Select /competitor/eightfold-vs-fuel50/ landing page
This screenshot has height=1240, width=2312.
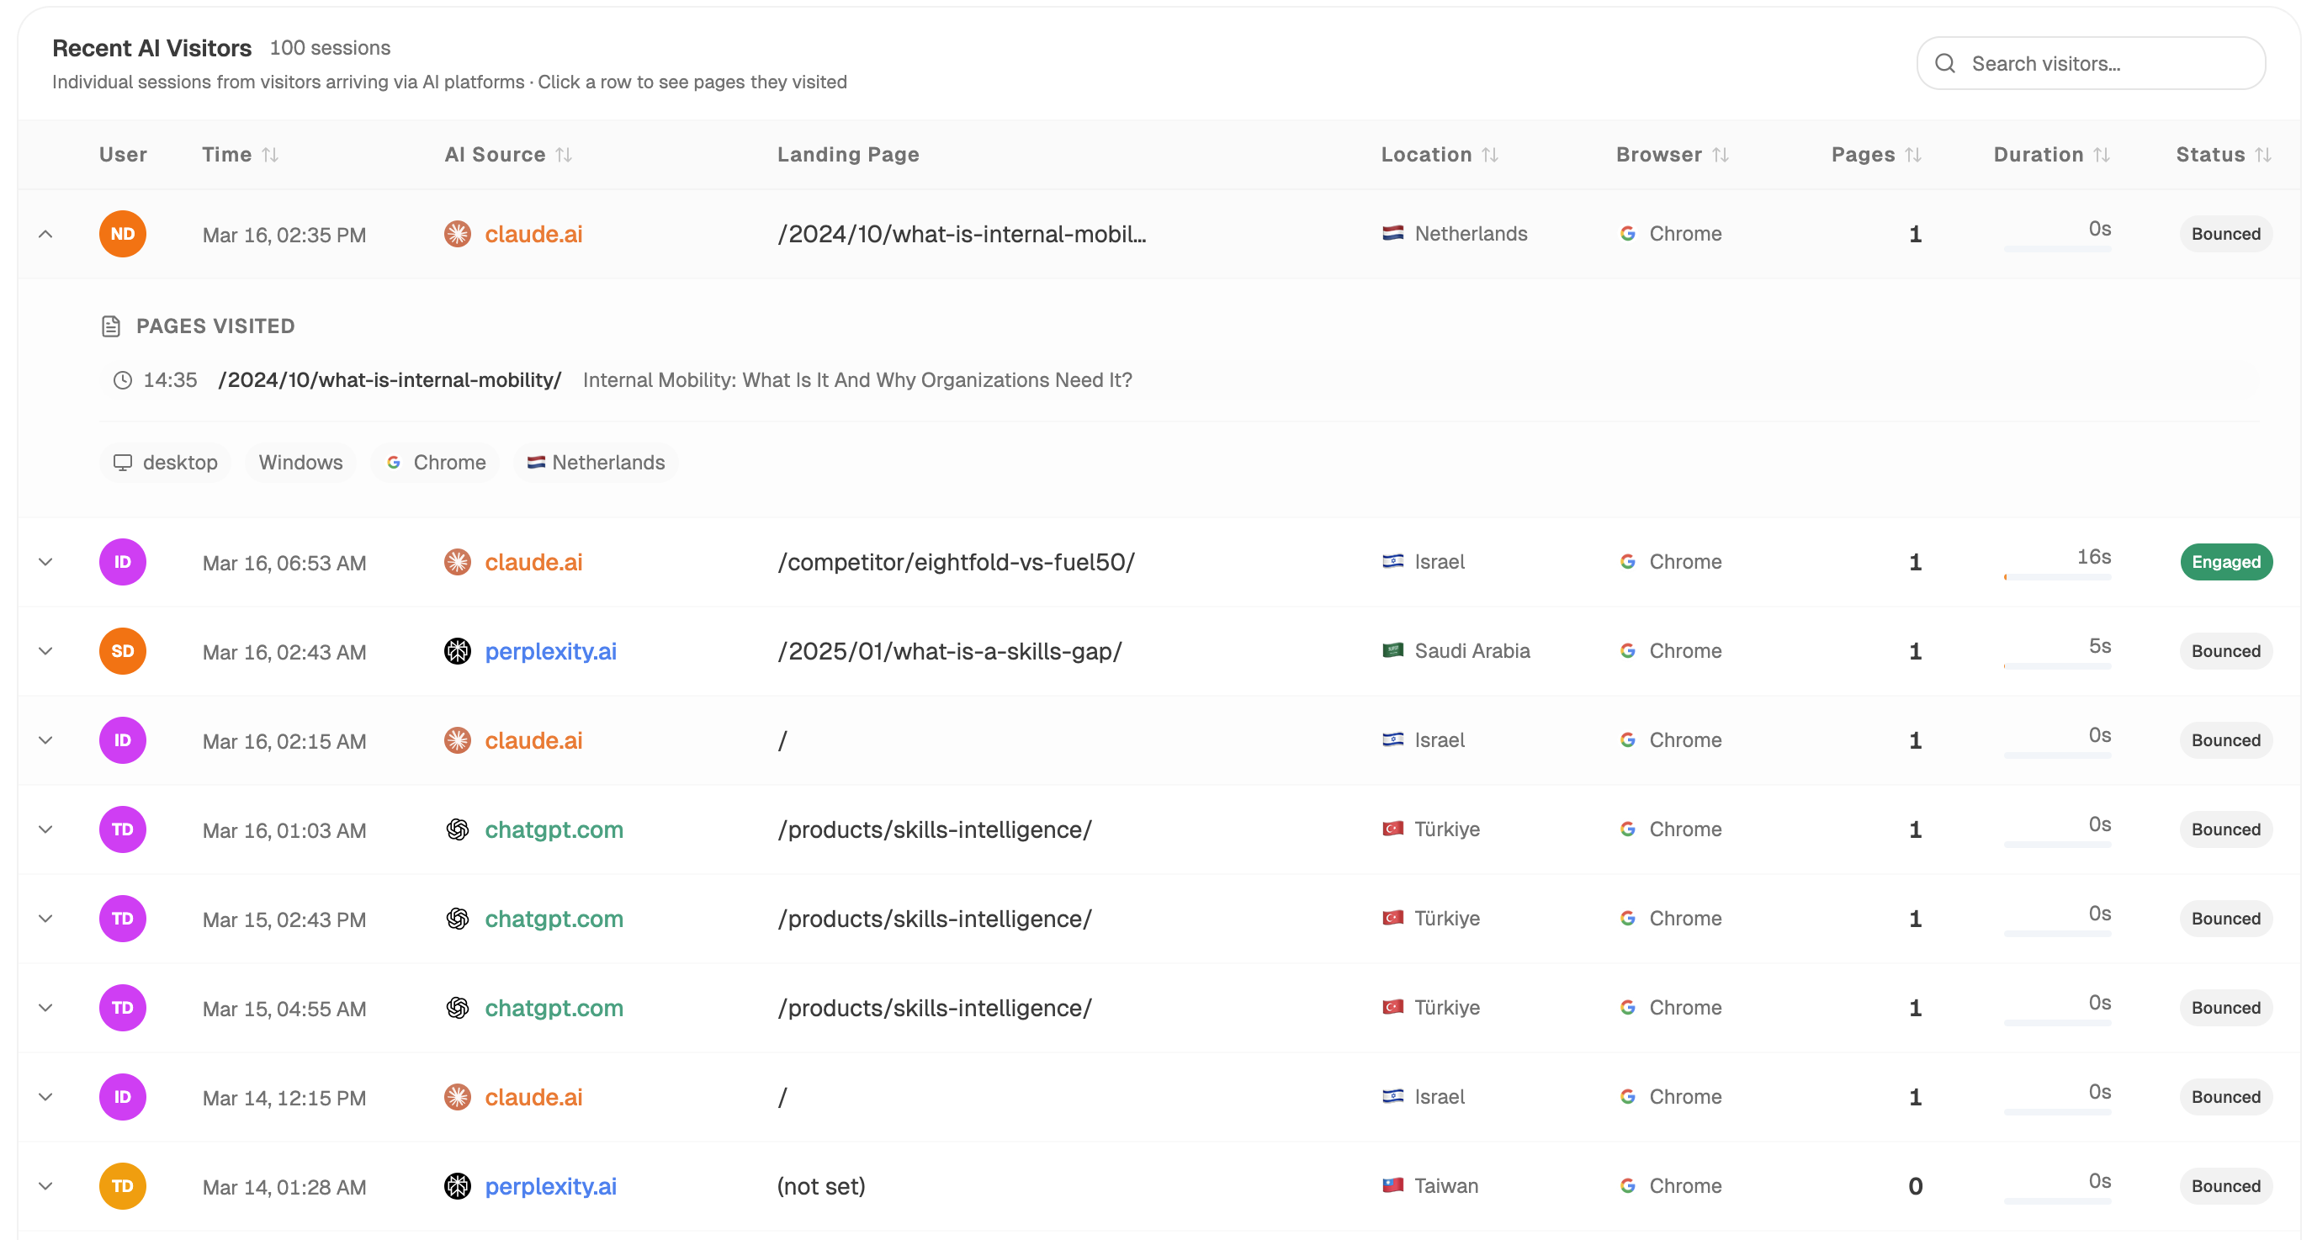pos(957,563)
